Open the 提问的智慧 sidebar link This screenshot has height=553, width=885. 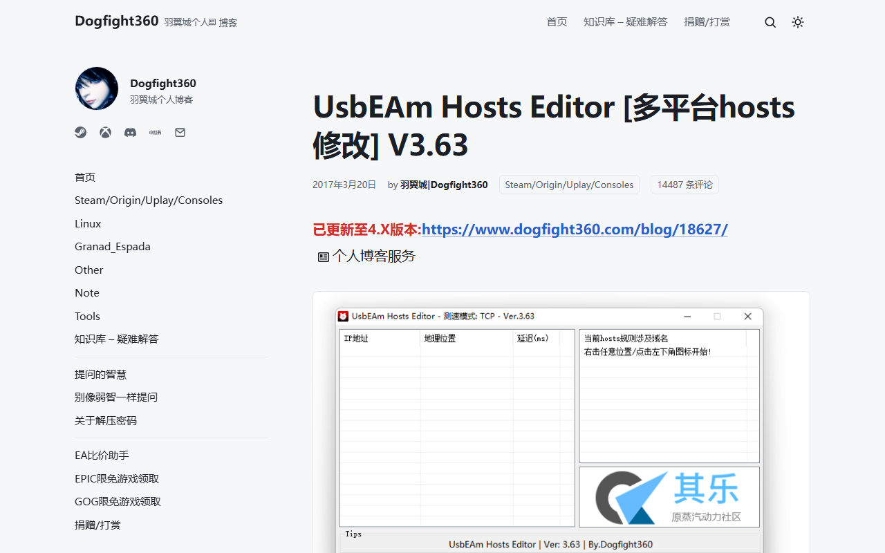[x=101, y=374]
